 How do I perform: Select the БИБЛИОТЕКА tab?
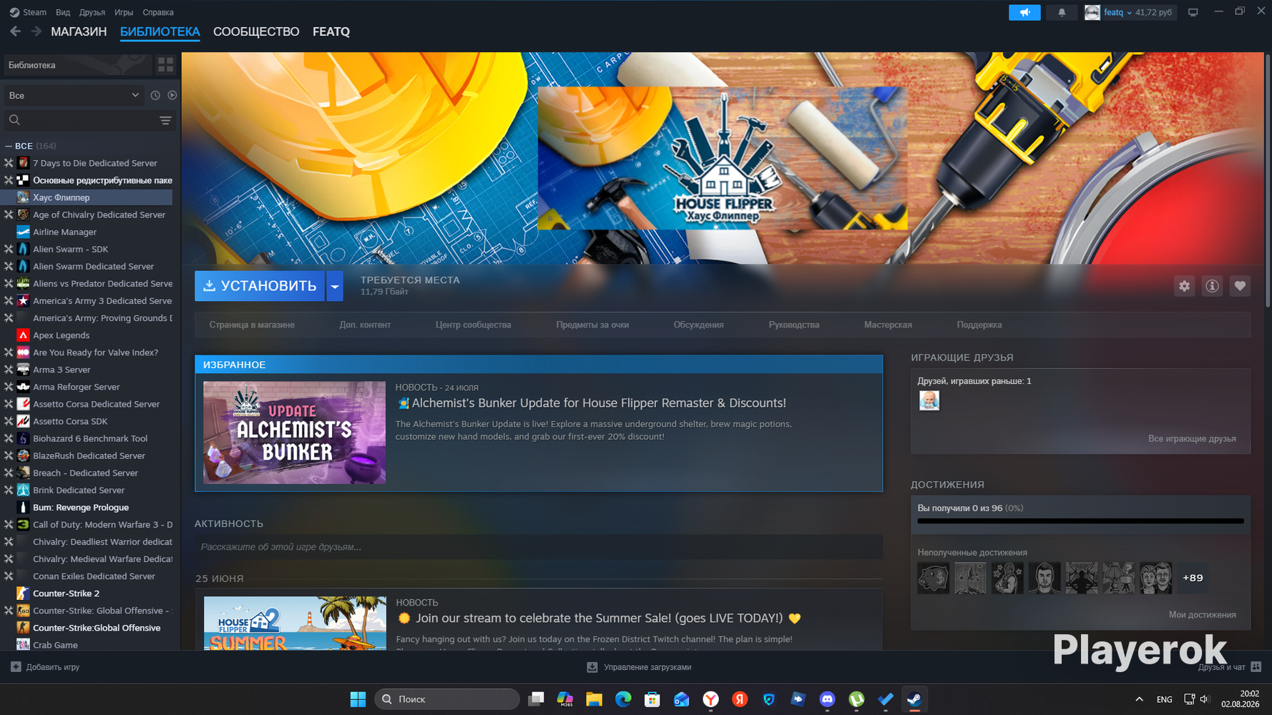(x=160, y=31)
